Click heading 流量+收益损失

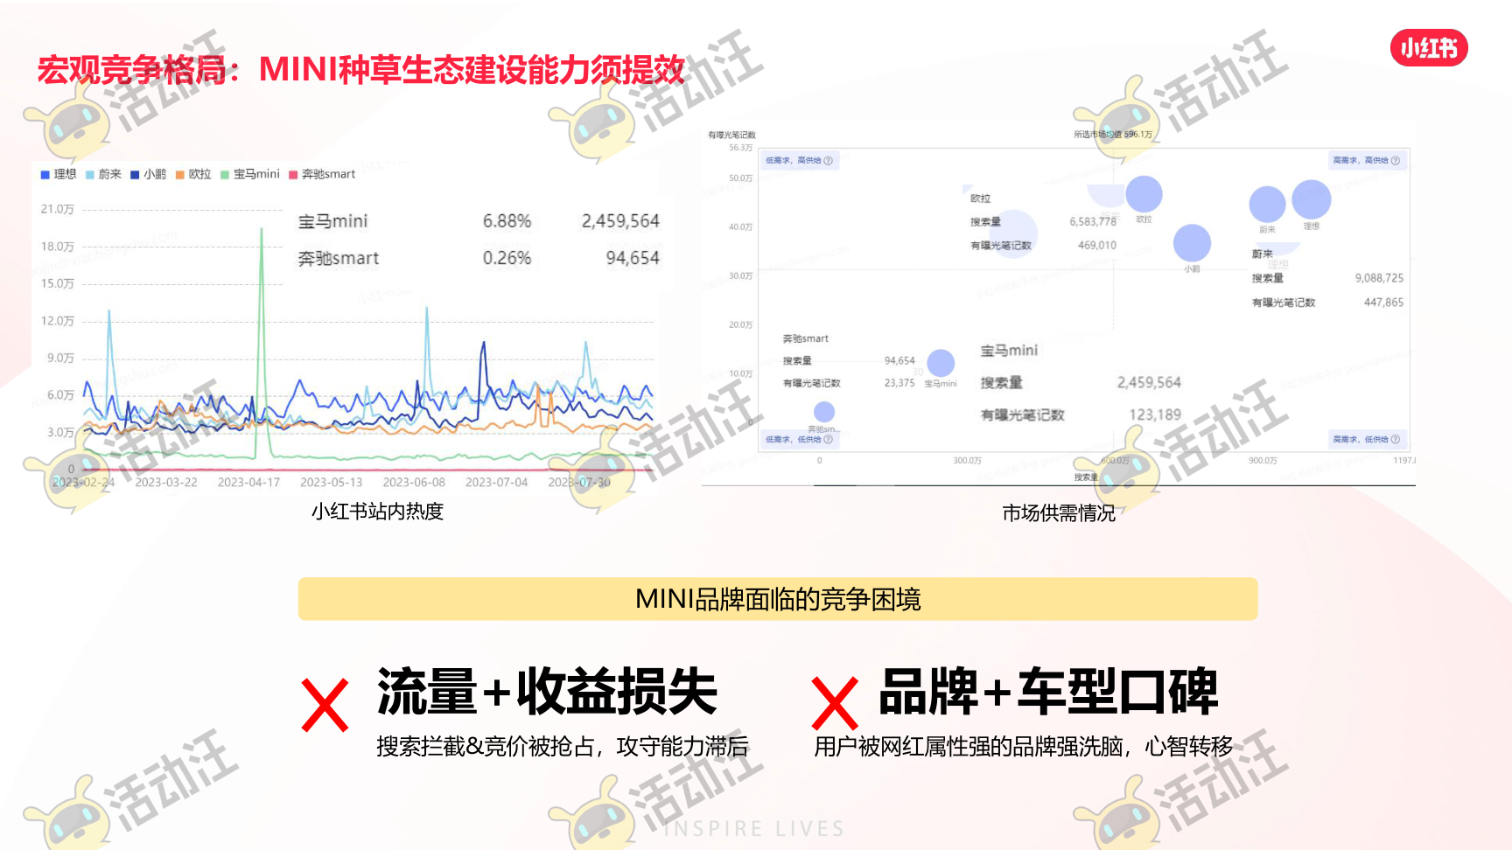(x=547, y=692)
